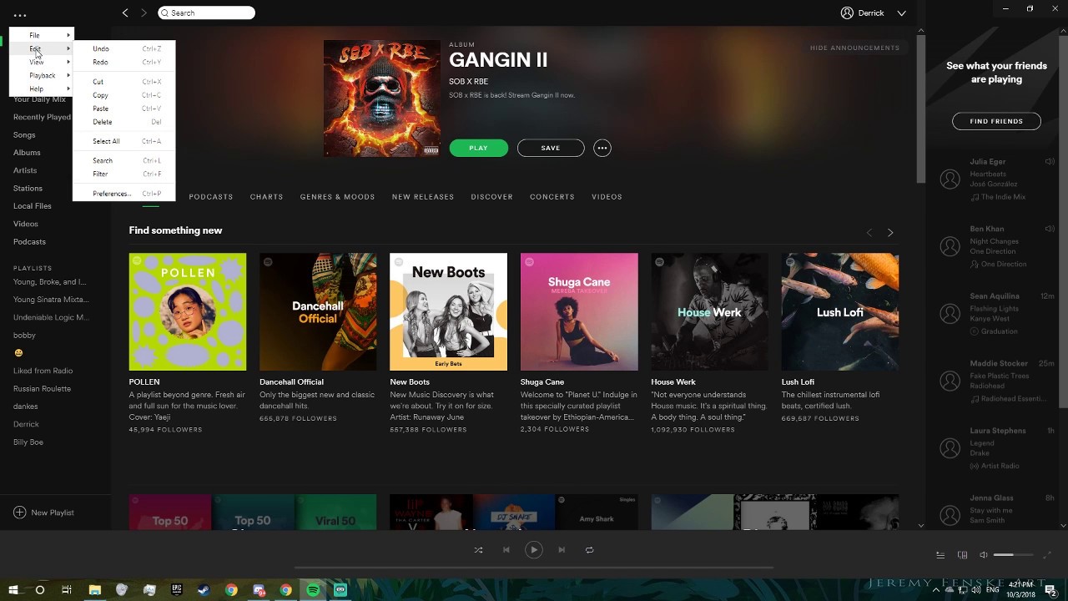Choose Select All from the Edit menu
The height and width of the screenshot is (601, 1068).
123,141
